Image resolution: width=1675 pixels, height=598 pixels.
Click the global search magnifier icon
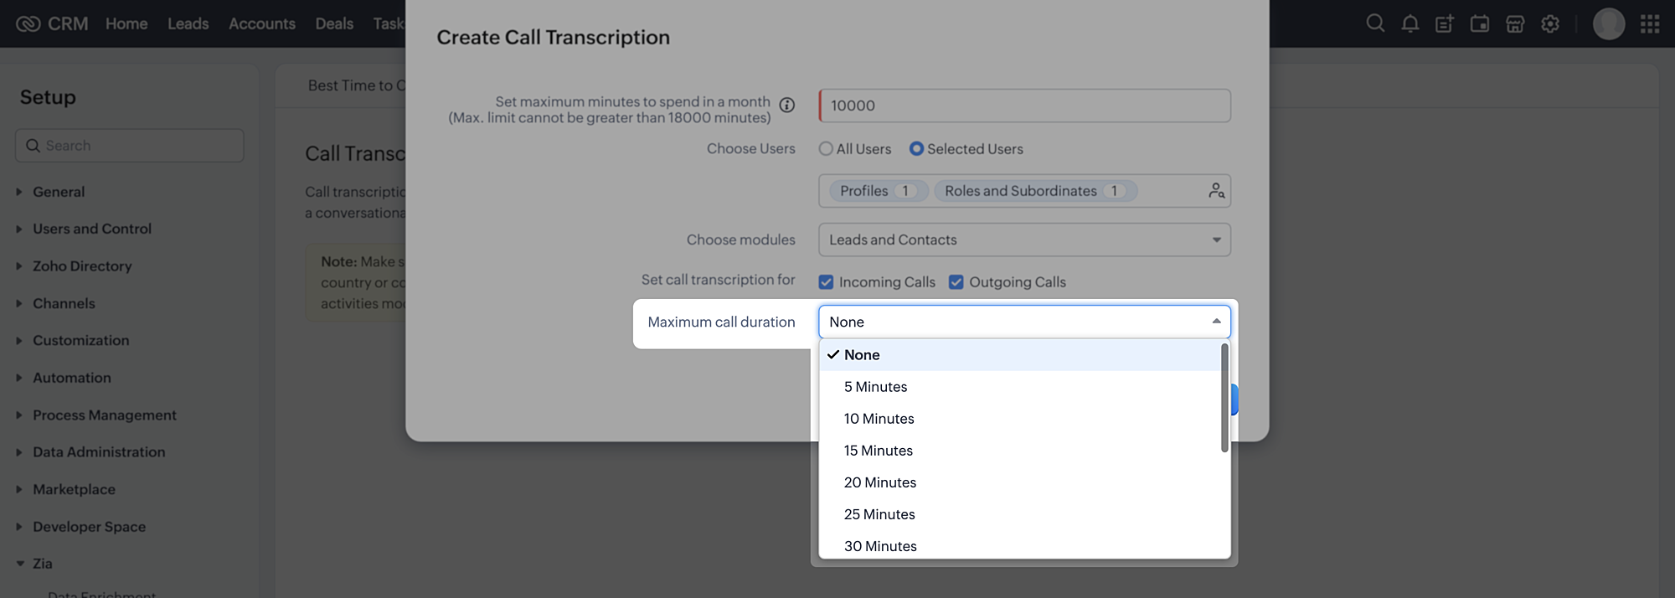pyautogui.click(x=1375, y=23)
